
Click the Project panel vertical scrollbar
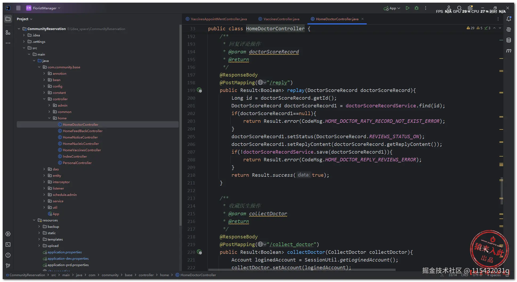click(180, 125)
